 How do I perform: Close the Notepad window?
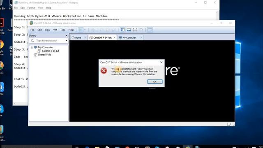point(215,2)
